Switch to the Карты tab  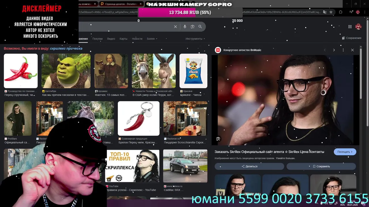coord(123,39)
